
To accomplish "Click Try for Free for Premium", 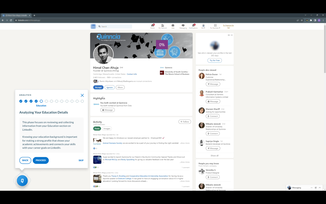I will click(214, 60).
